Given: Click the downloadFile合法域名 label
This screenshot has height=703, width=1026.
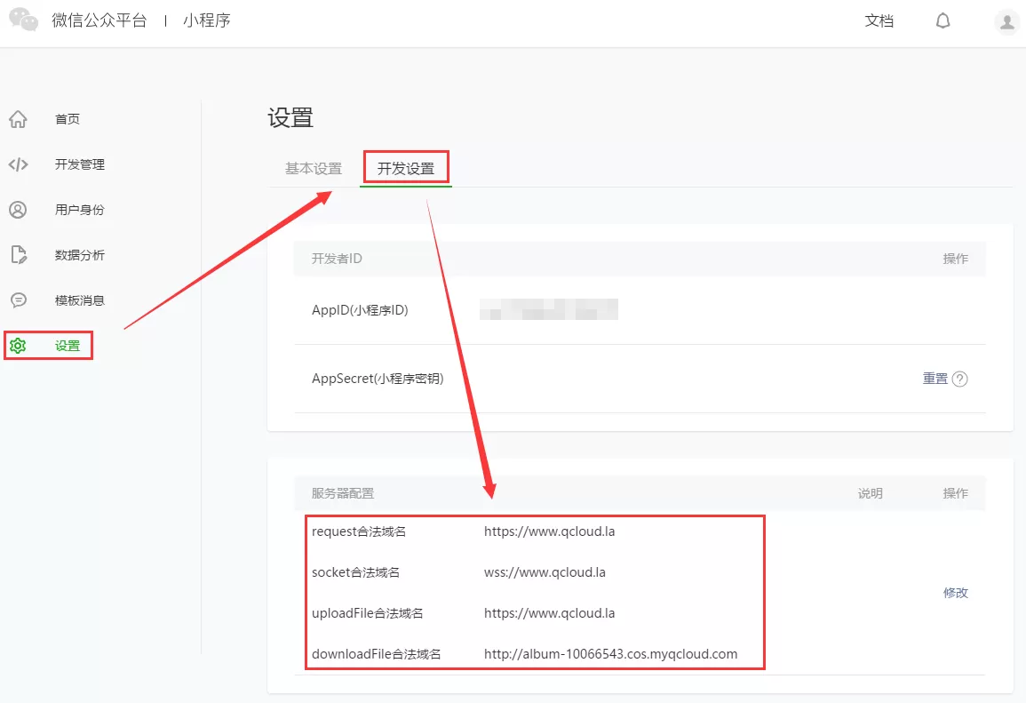Looking at the screenshot, I should (377, 654).
